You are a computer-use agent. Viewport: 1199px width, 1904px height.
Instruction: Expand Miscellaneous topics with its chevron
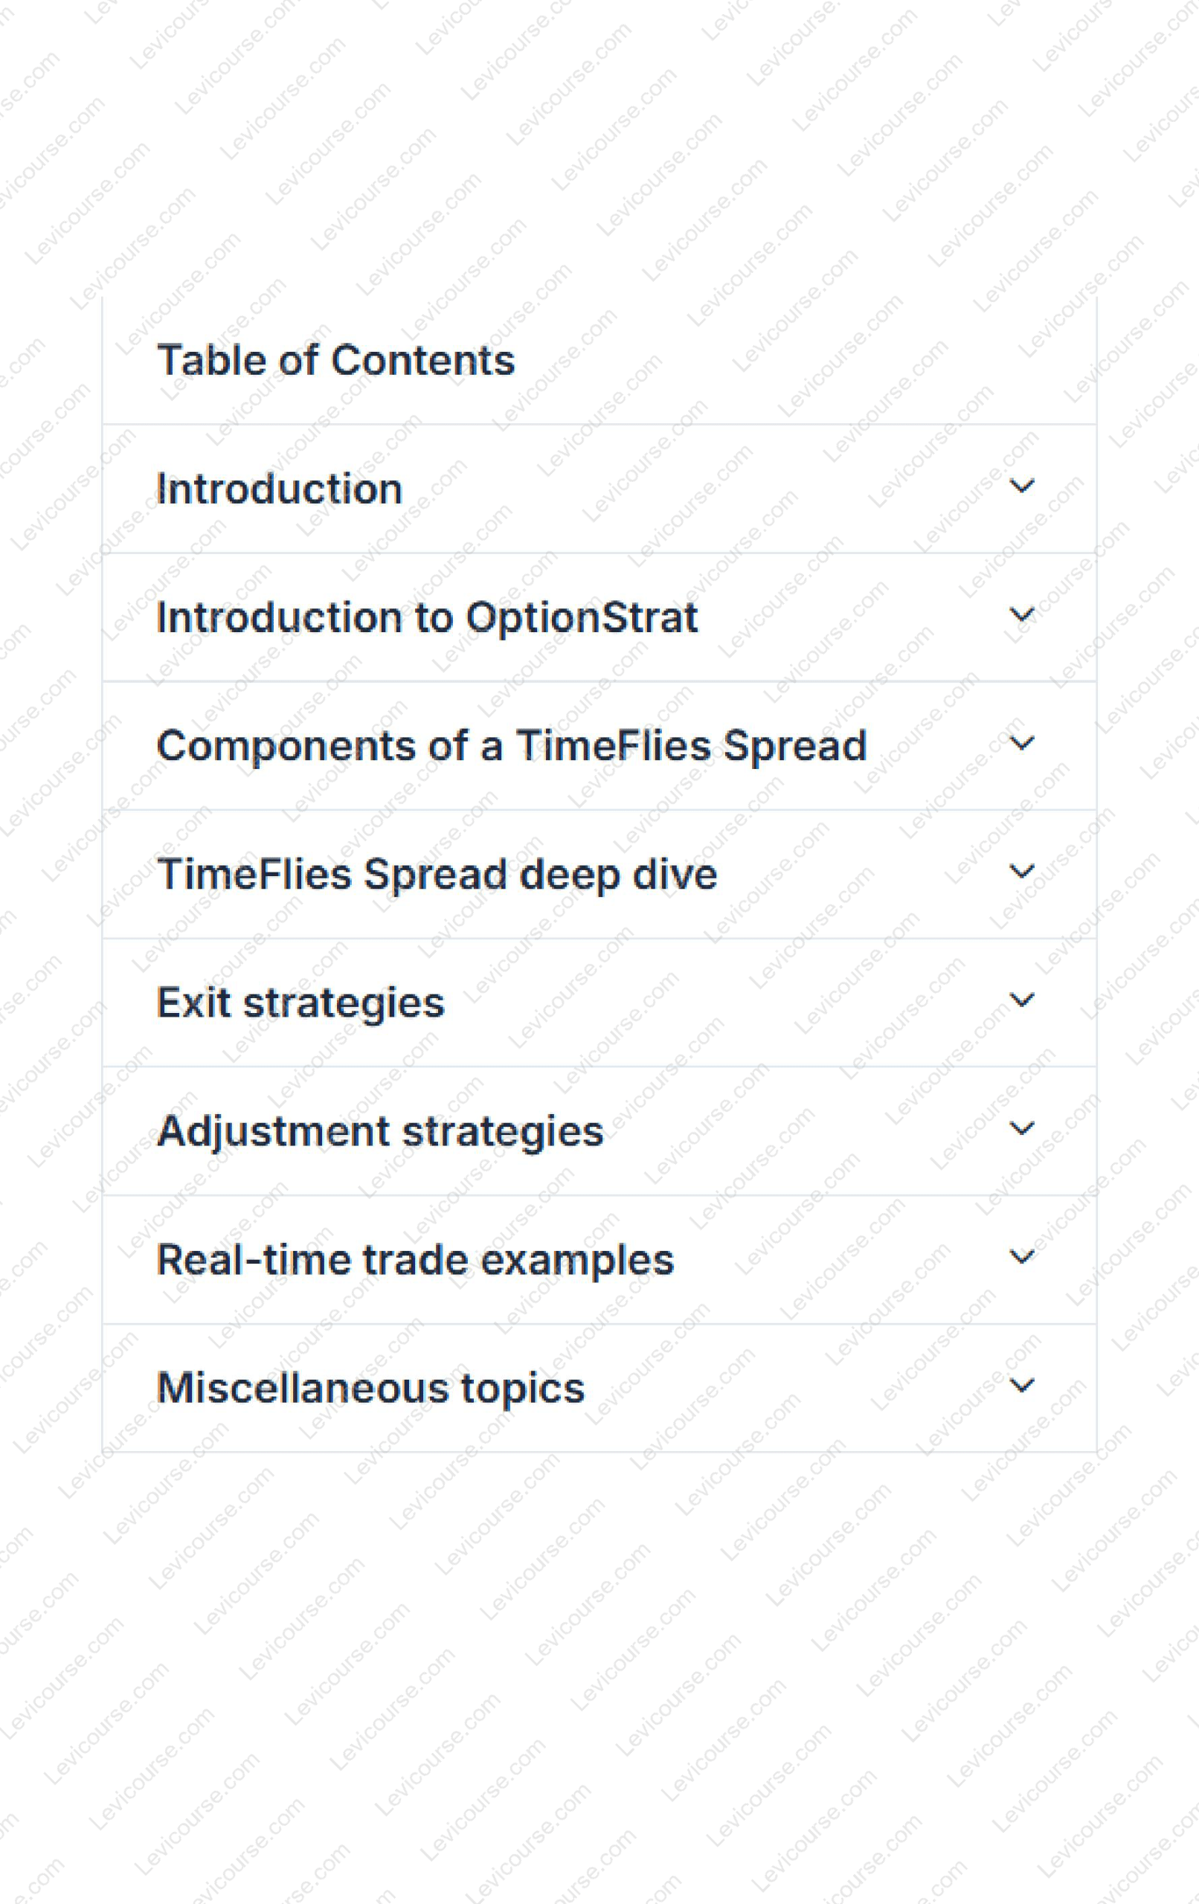[x=1022, y=1386]
